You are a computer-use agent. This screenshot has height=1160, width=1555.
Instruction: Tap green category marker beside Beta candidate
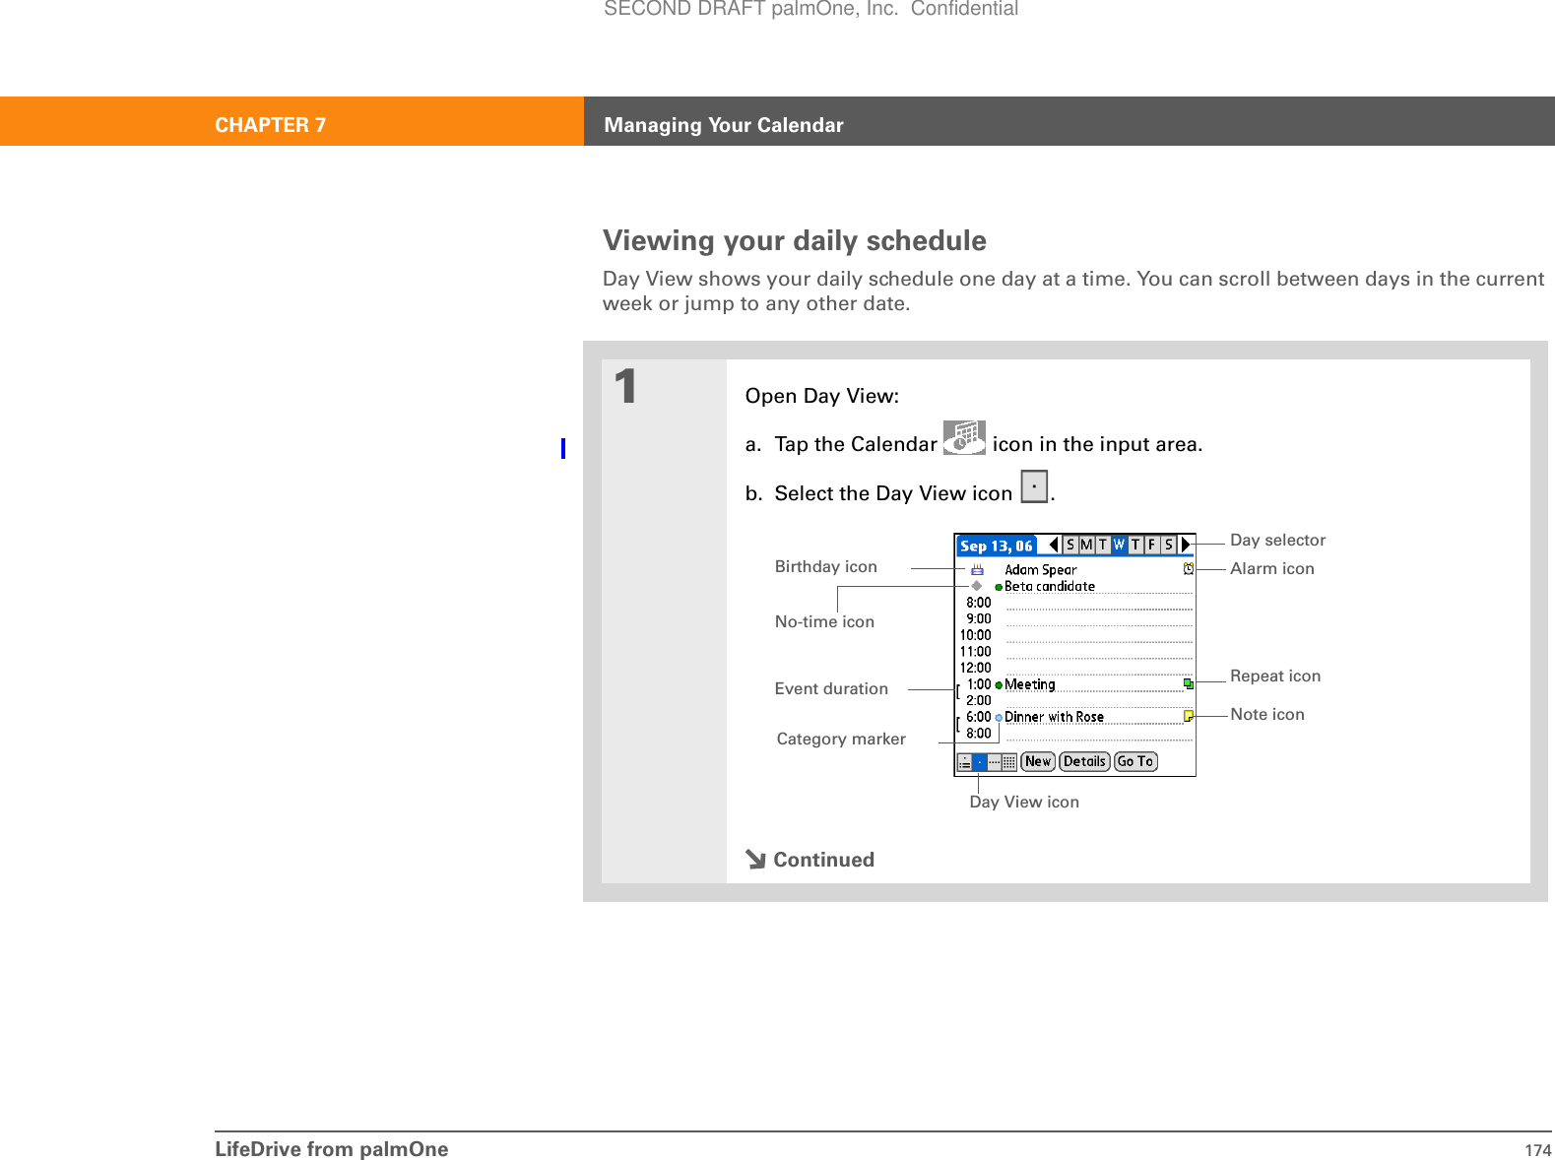click(x=999, y=587)
